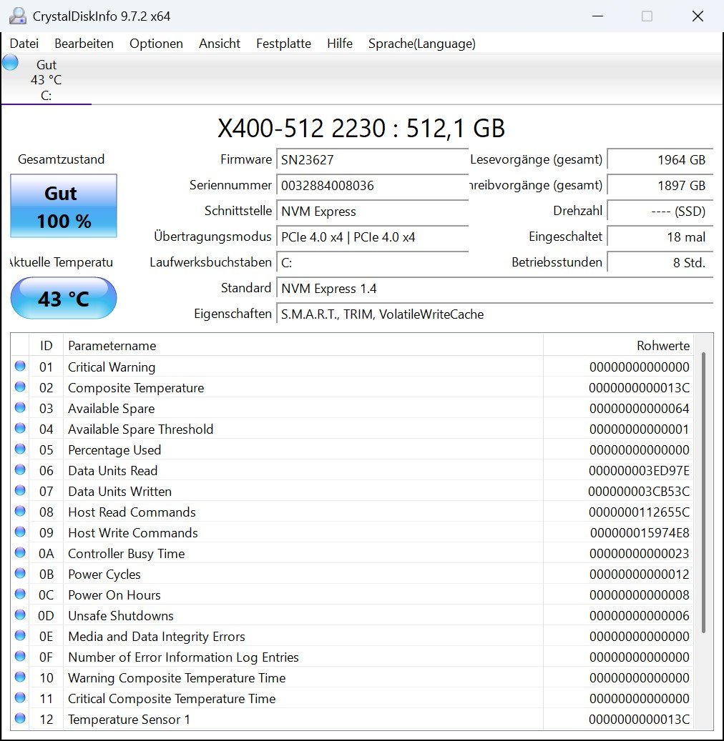The width and height of the screenshot is (724, 741).
Task: Click the Übertragungsmodus field PCIe 4.0 x4
Action: [x=373, y=237]
